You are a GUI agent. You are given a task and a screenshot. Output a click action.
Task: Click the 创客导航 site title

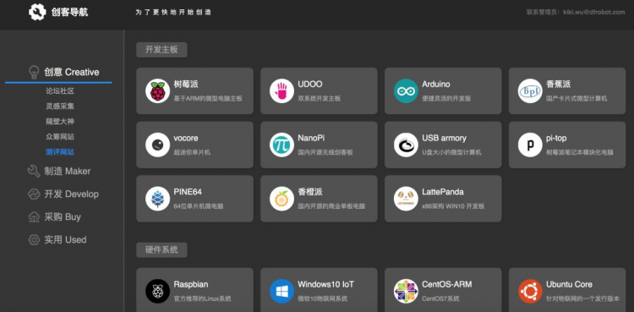point(69,12)
